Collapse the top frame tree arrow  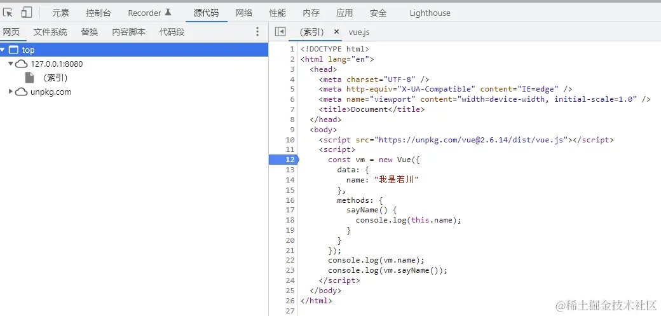pyautogui.click(x=3, y=50)
